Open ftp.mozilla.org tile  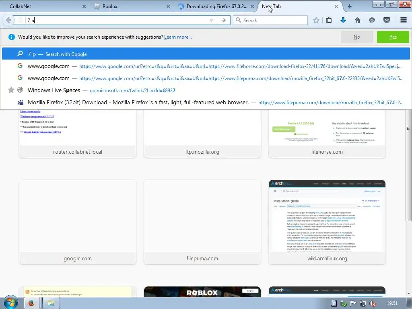tap(202, 134)
